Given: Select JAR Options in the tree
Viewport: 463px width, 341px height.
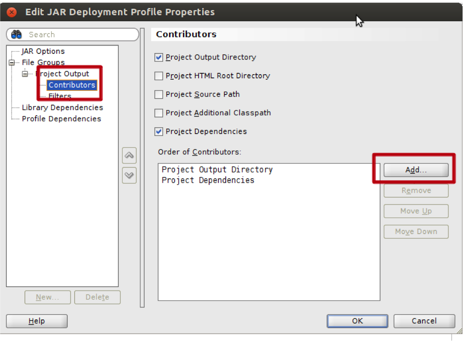Looking at the screenshot, I should tap(43, 51).
